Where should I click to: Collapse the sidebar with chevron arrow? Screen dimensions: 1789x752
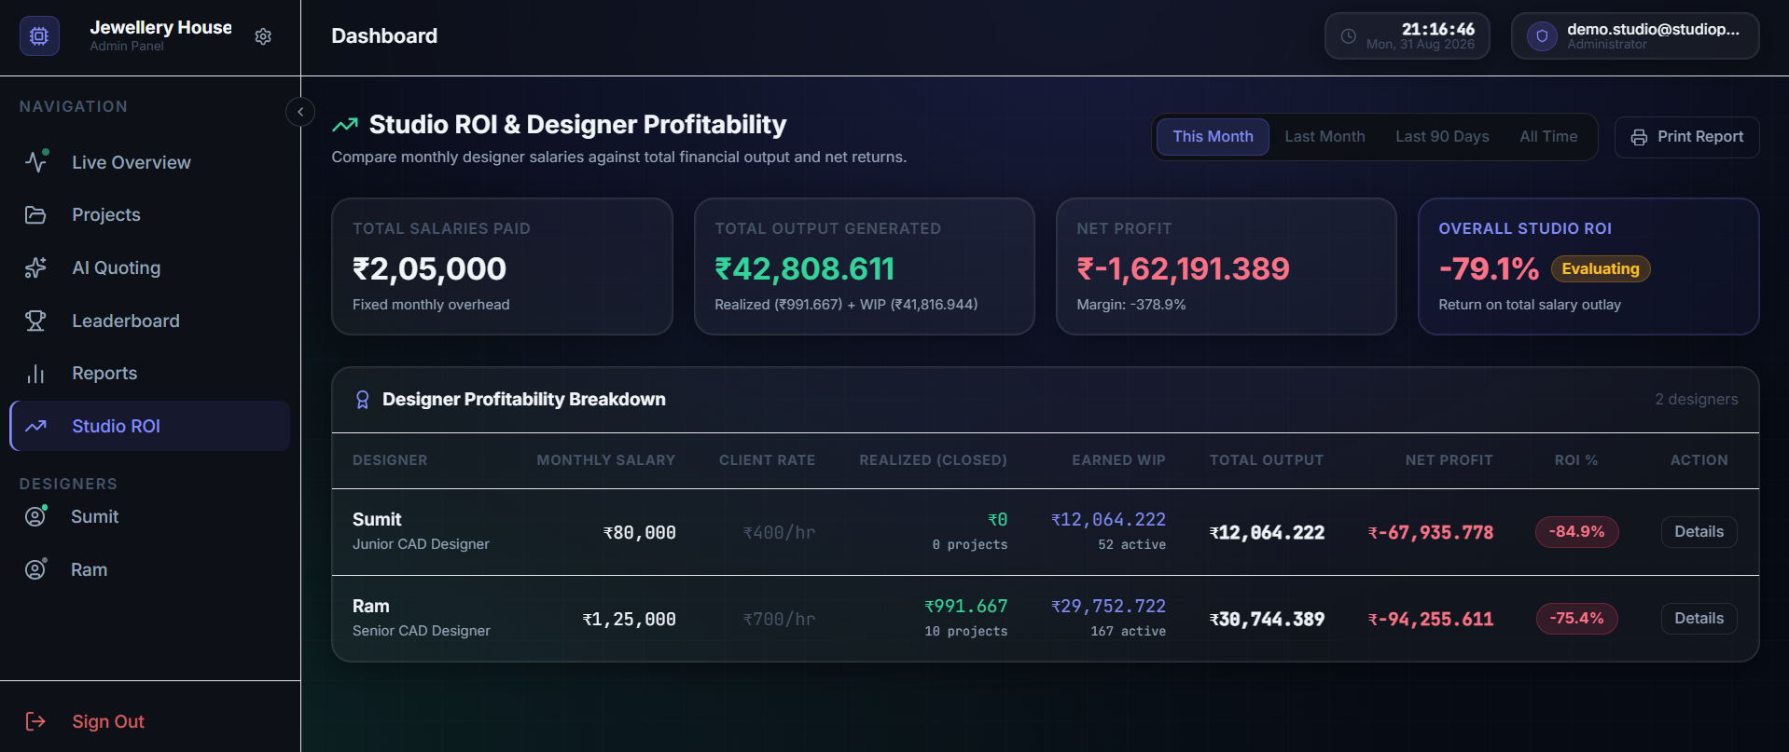coord(300,112)
